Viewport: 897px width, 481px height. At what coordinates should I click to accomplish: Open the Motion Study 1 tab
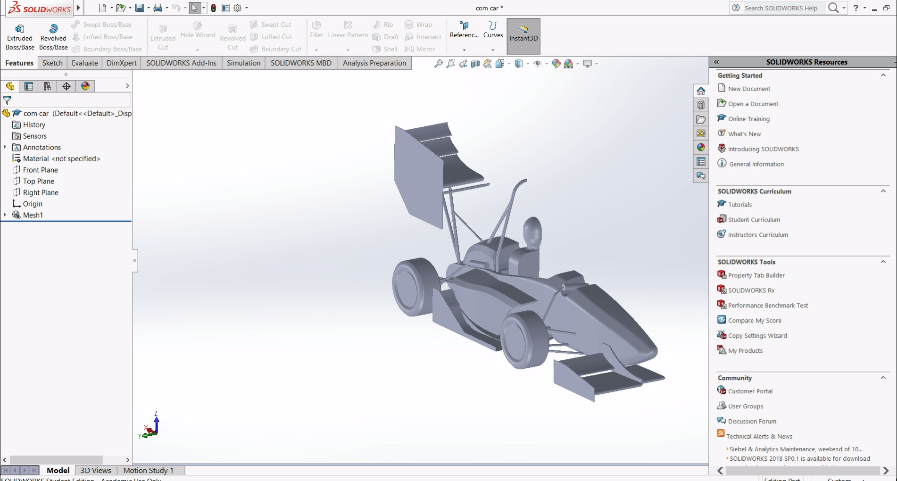[x=149, y=470]
